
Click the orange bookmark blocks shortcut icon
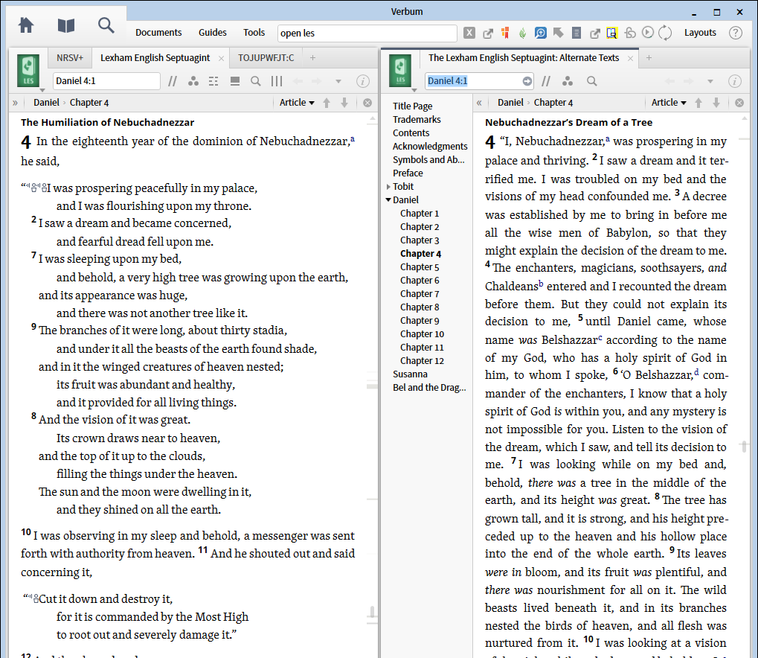pyautogui.click(x=505, y=33)
